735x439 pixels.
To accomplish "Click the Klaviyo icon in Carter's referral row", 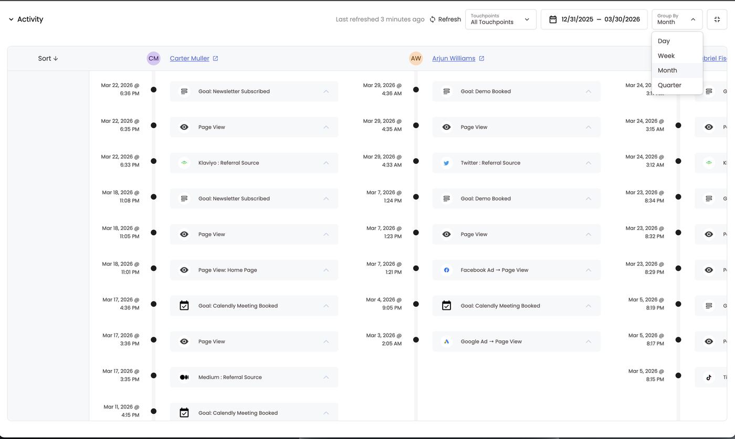I will [x=184, y=163].
